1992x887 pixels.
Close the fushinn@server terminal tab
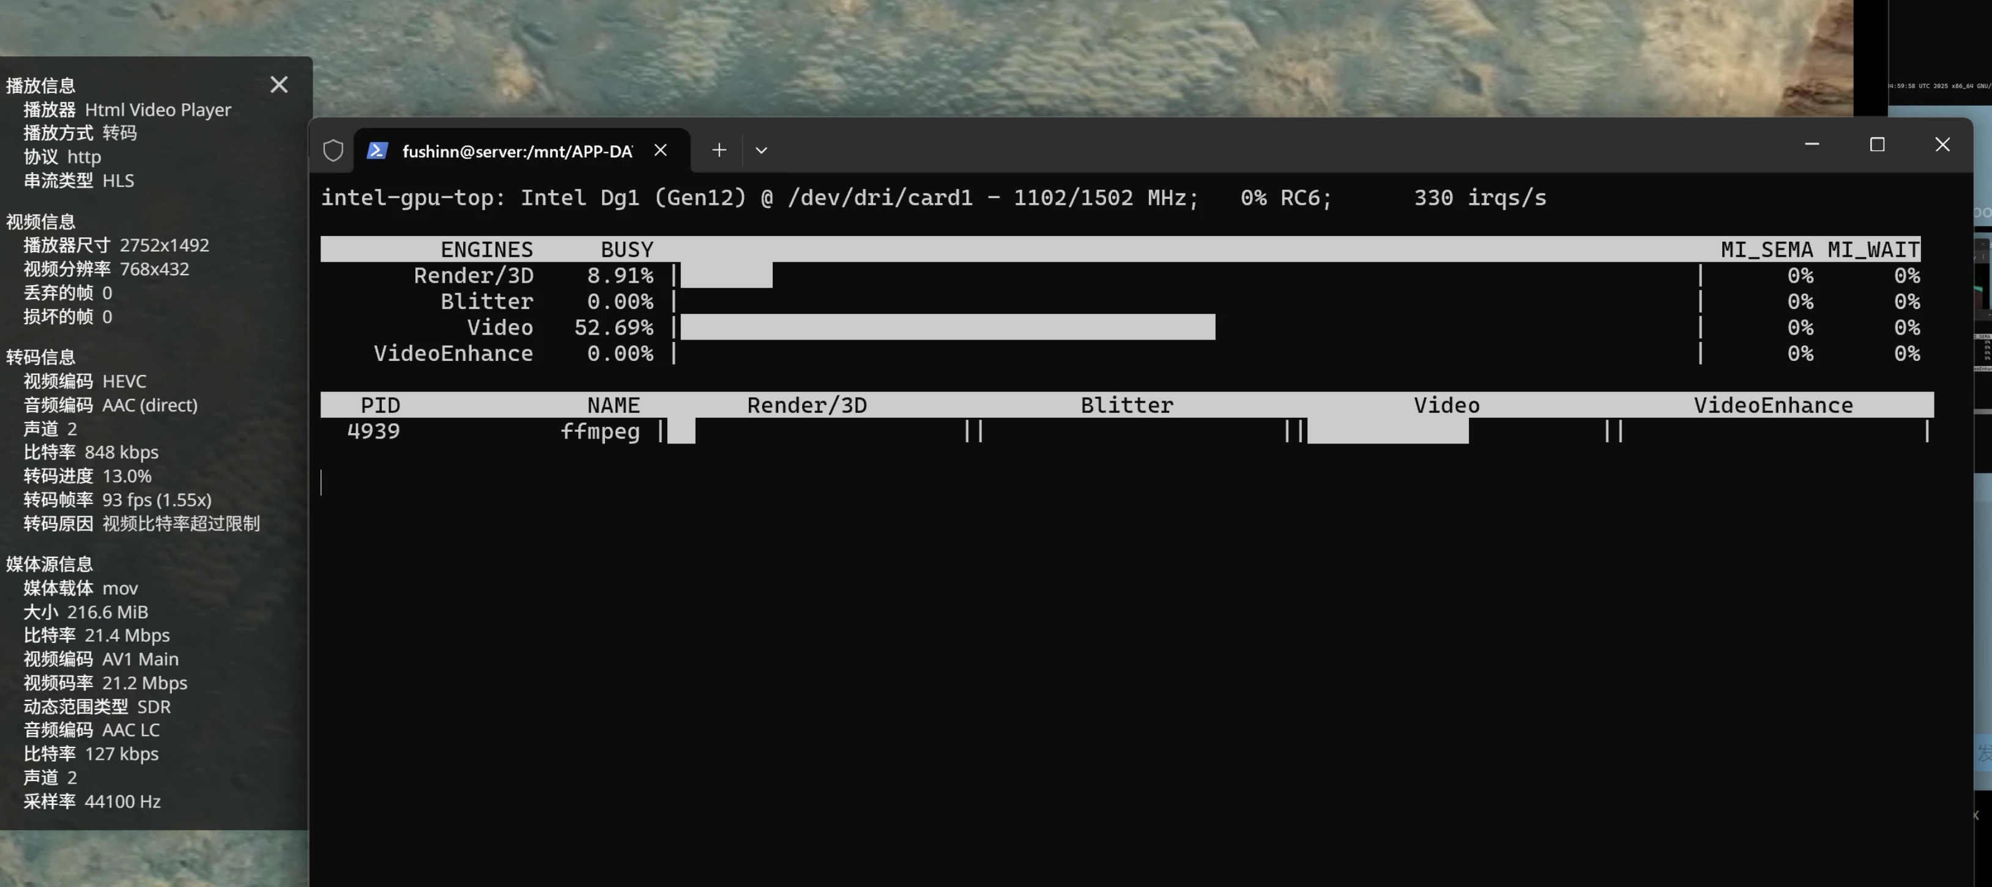[x=660, y=150]
